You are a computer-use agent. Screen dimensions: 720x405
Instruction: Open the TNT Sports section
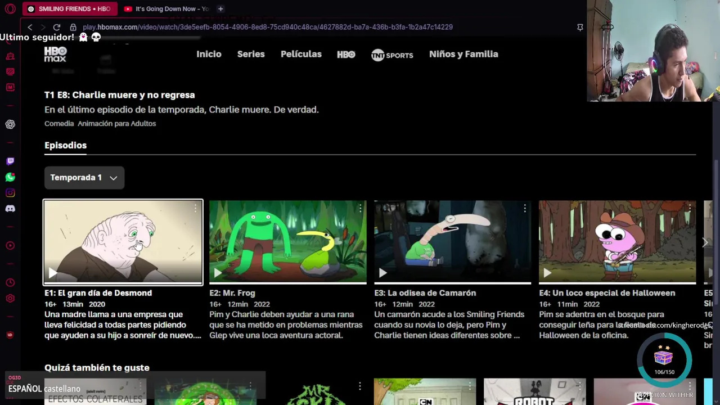point(392,55)
